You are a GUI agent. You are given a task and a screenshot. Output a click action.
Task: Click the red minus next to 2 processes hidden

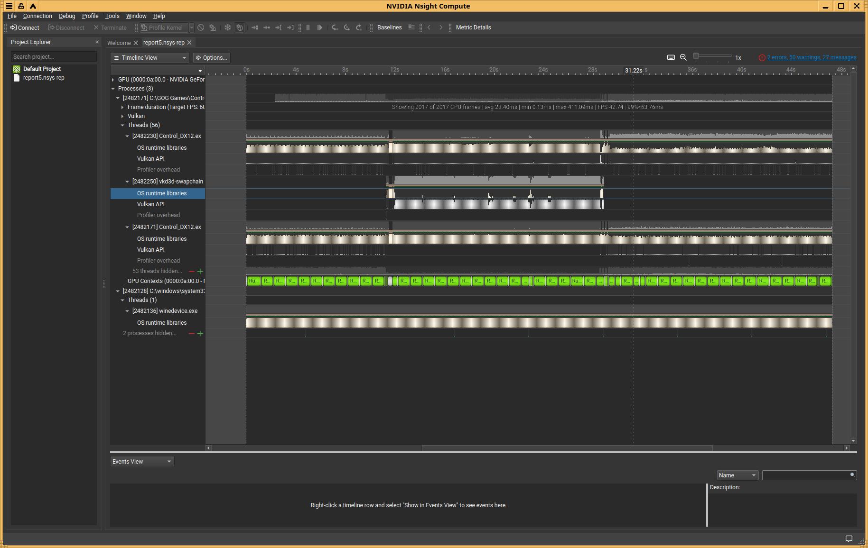click(191, 334)
